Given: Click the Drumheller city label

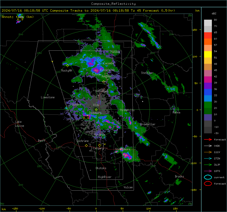Looking at the screenshot, I should (x=148, y=124).
